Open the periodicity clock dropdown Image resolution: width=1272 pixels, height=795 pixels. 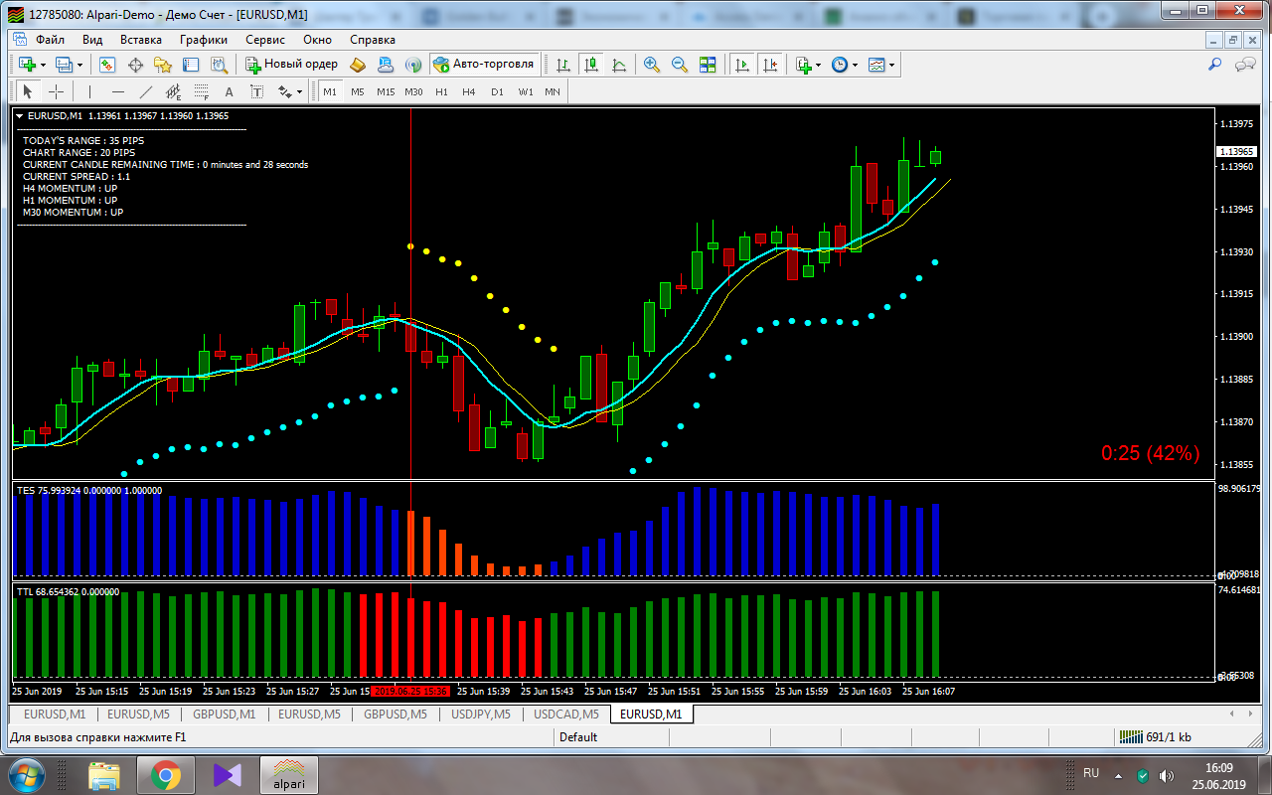pos(855,65)
